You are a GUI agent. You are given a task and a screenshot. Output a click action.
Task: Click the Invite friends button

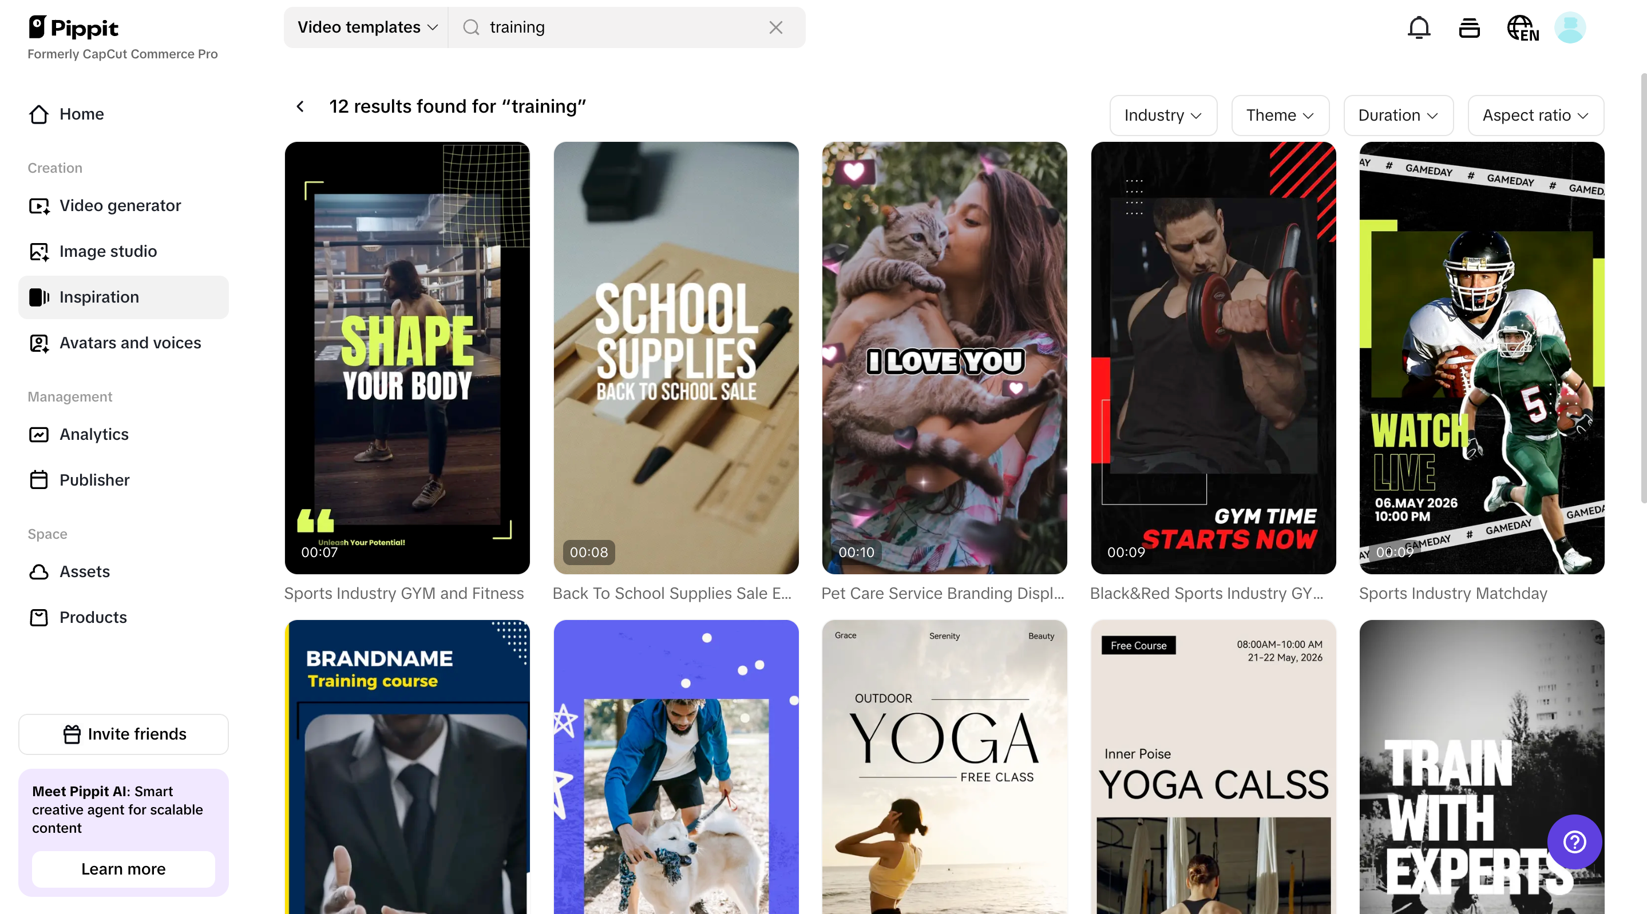coord(123,734)
